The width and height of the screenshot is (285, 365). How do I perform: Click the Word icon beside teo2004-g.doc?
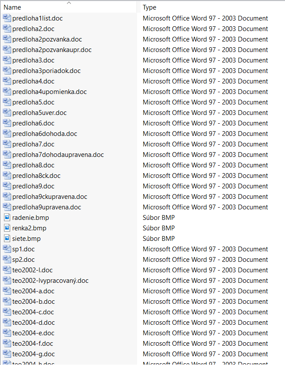(x=7, y=354)
